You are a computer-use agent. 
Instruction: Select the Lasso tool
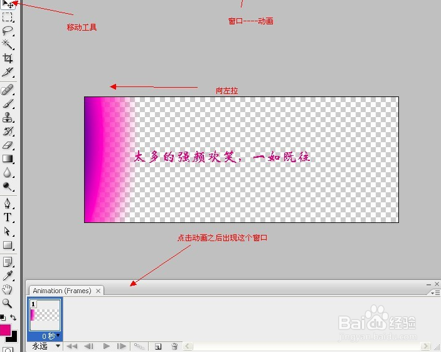point(8,31)
